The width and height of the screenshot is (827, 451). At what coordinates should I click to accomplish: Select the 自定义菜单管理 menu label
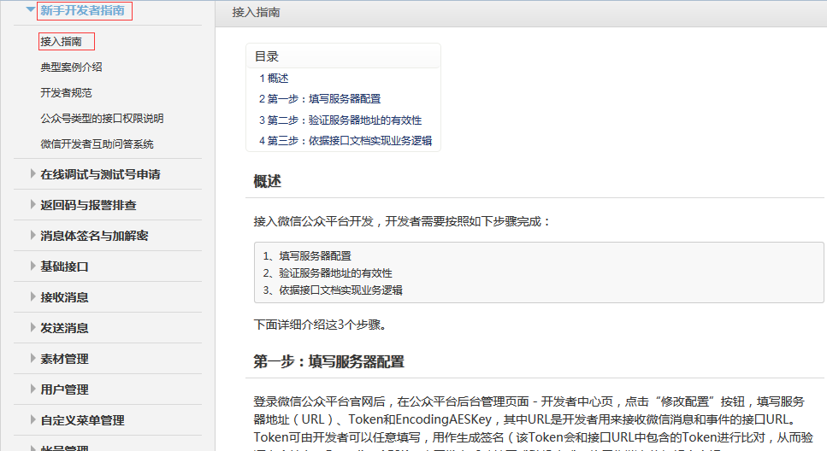click(82, 420)
